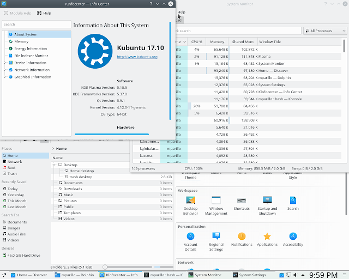
Task: Open the kubuntu.org link
Action: point(137,57)
